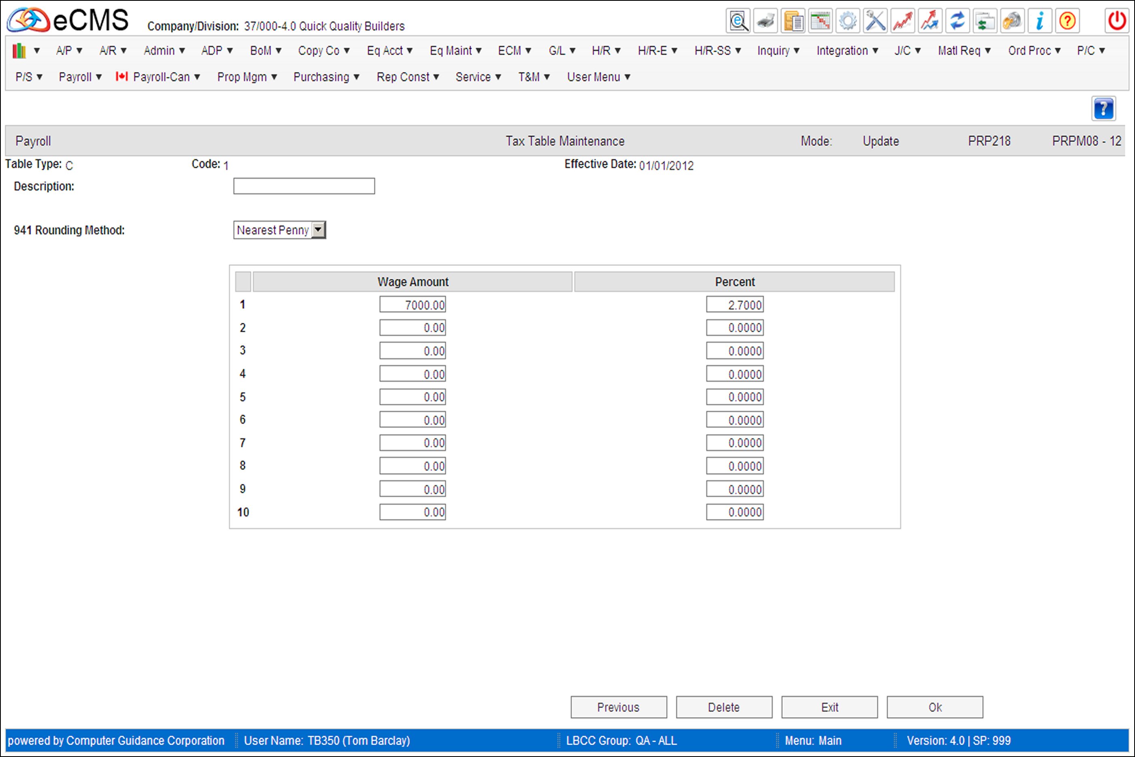Open the search magnifier 'e' icon
This screenshot has width=1135, height=757.
(738, 21)
